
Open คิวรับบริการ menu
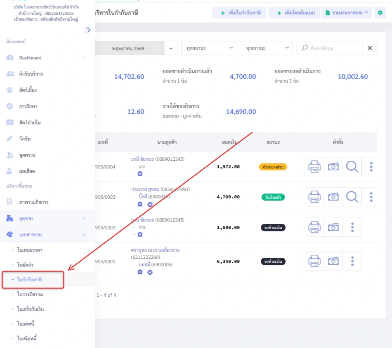[x=47, y=74]
